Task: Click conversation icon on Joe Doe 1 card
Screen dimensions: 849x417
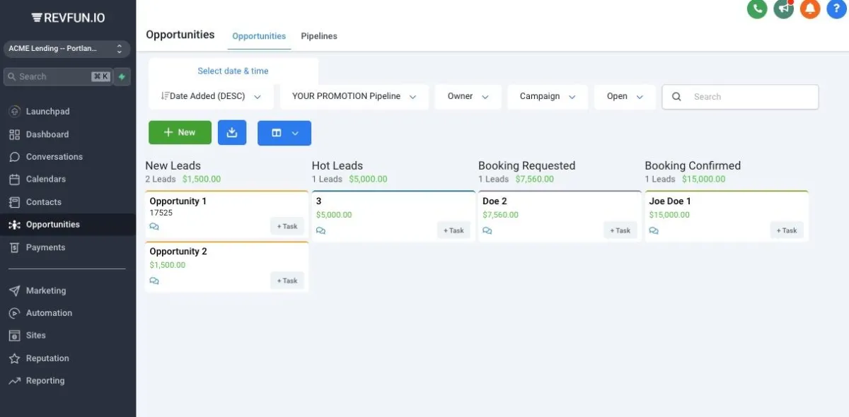Action: (x=654, y=230)
